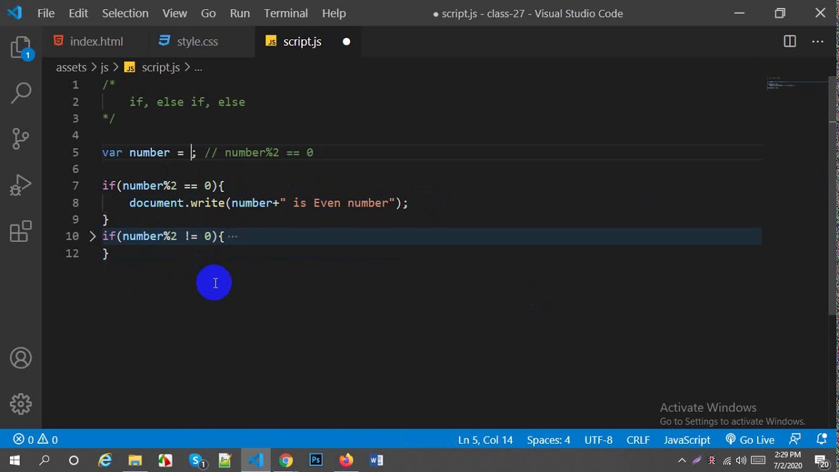
Task: Open the File menu
Action: point(46,13)
